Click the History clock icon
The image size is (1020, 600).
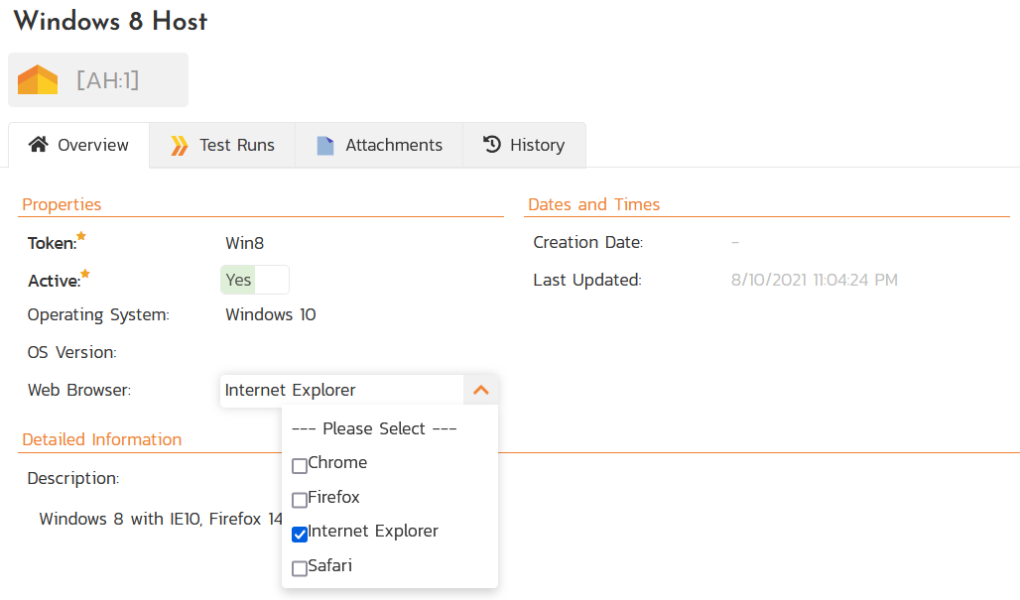(x=492, y=145)
